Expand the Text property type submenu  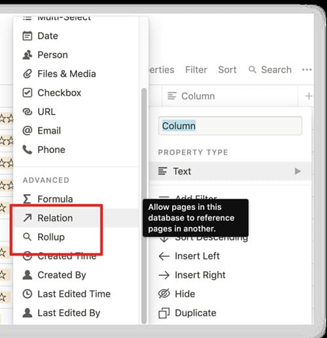(230, 171)
